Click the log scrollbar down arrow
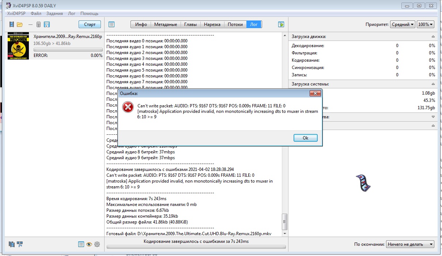The width and height of the screenshot is (442, 256). tap(285, 233)
